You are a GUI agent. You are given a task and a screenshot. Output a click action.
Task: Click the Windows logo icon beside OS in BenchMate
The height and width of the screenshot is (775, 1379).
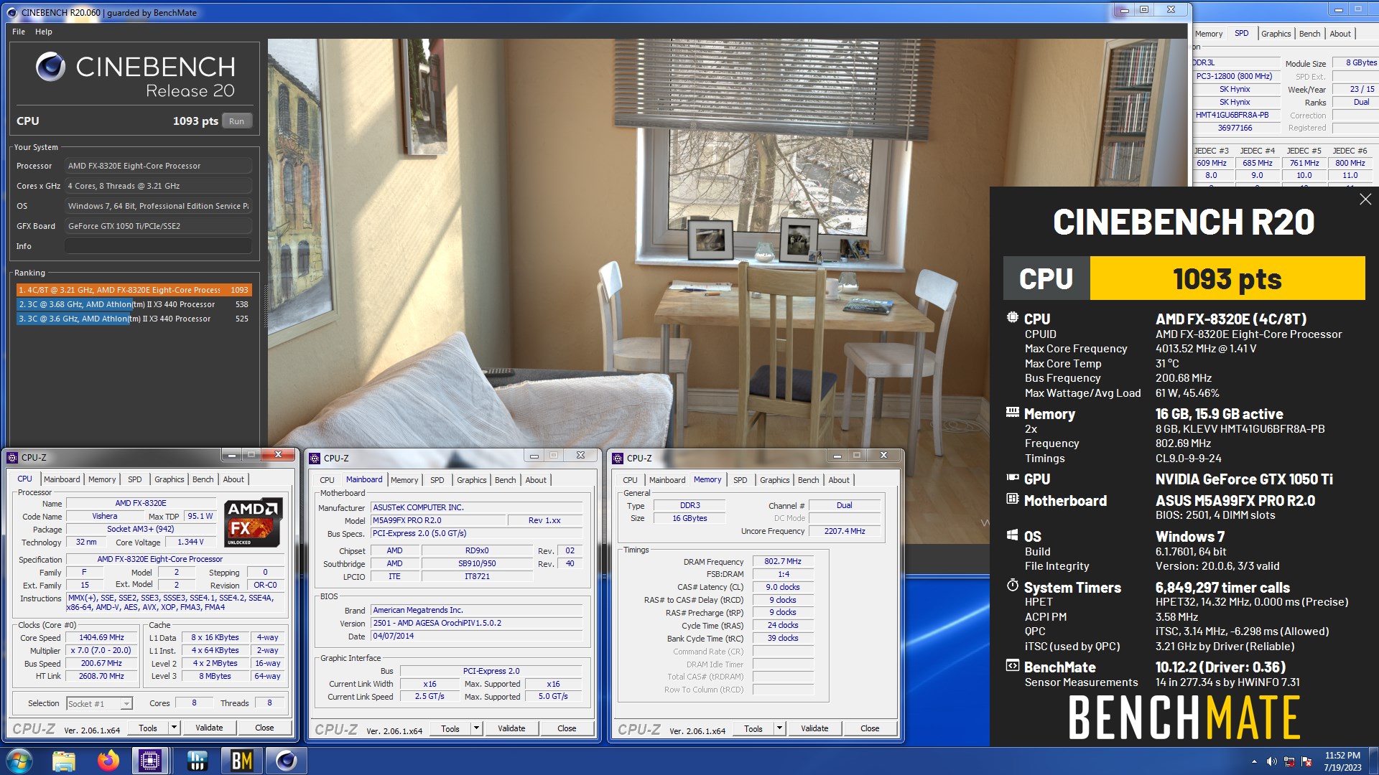click(1013, 535)
